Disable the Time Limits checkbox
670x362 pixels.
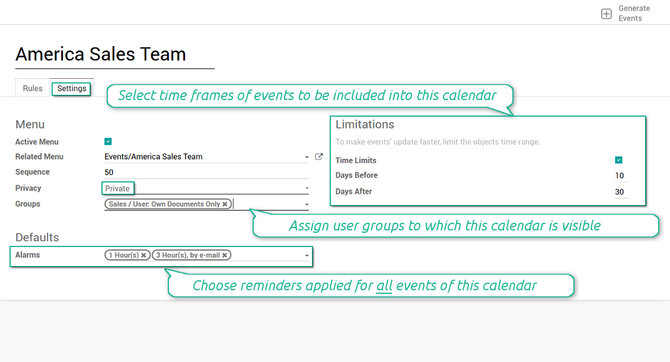point(618,160)
